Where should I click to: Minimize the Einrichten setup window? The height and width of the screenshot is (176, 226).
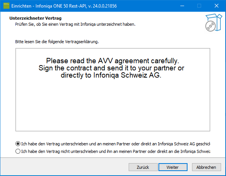tap(182, 6)
